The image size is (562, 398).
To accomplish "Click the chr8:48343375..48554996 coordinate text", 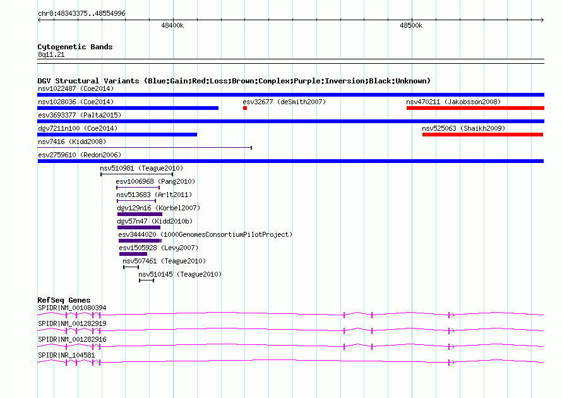I will coord(81,14).
